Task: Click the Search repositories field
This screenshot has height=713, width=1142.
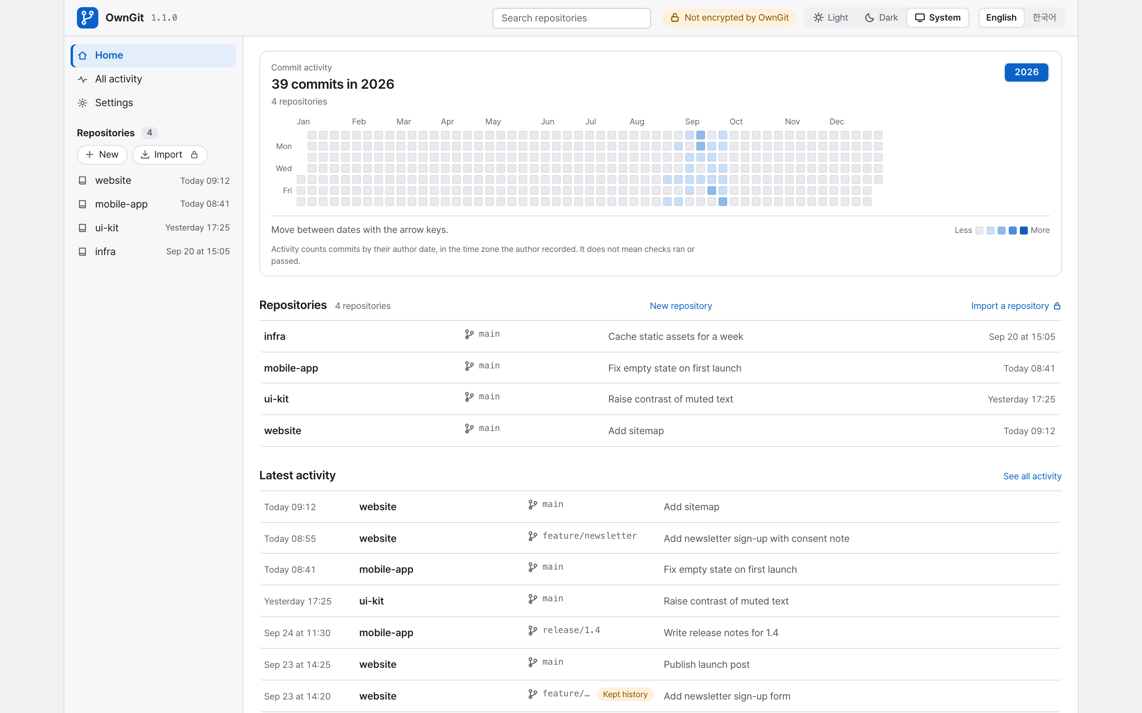Action: point(571,18)
